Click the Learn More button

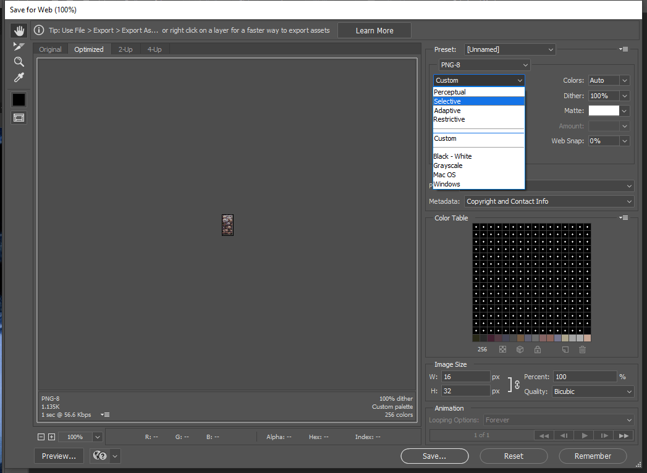tap(374, 30)
